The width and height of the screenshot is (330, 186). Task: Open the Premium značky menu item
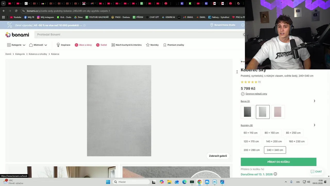click(x=174, y=45)
